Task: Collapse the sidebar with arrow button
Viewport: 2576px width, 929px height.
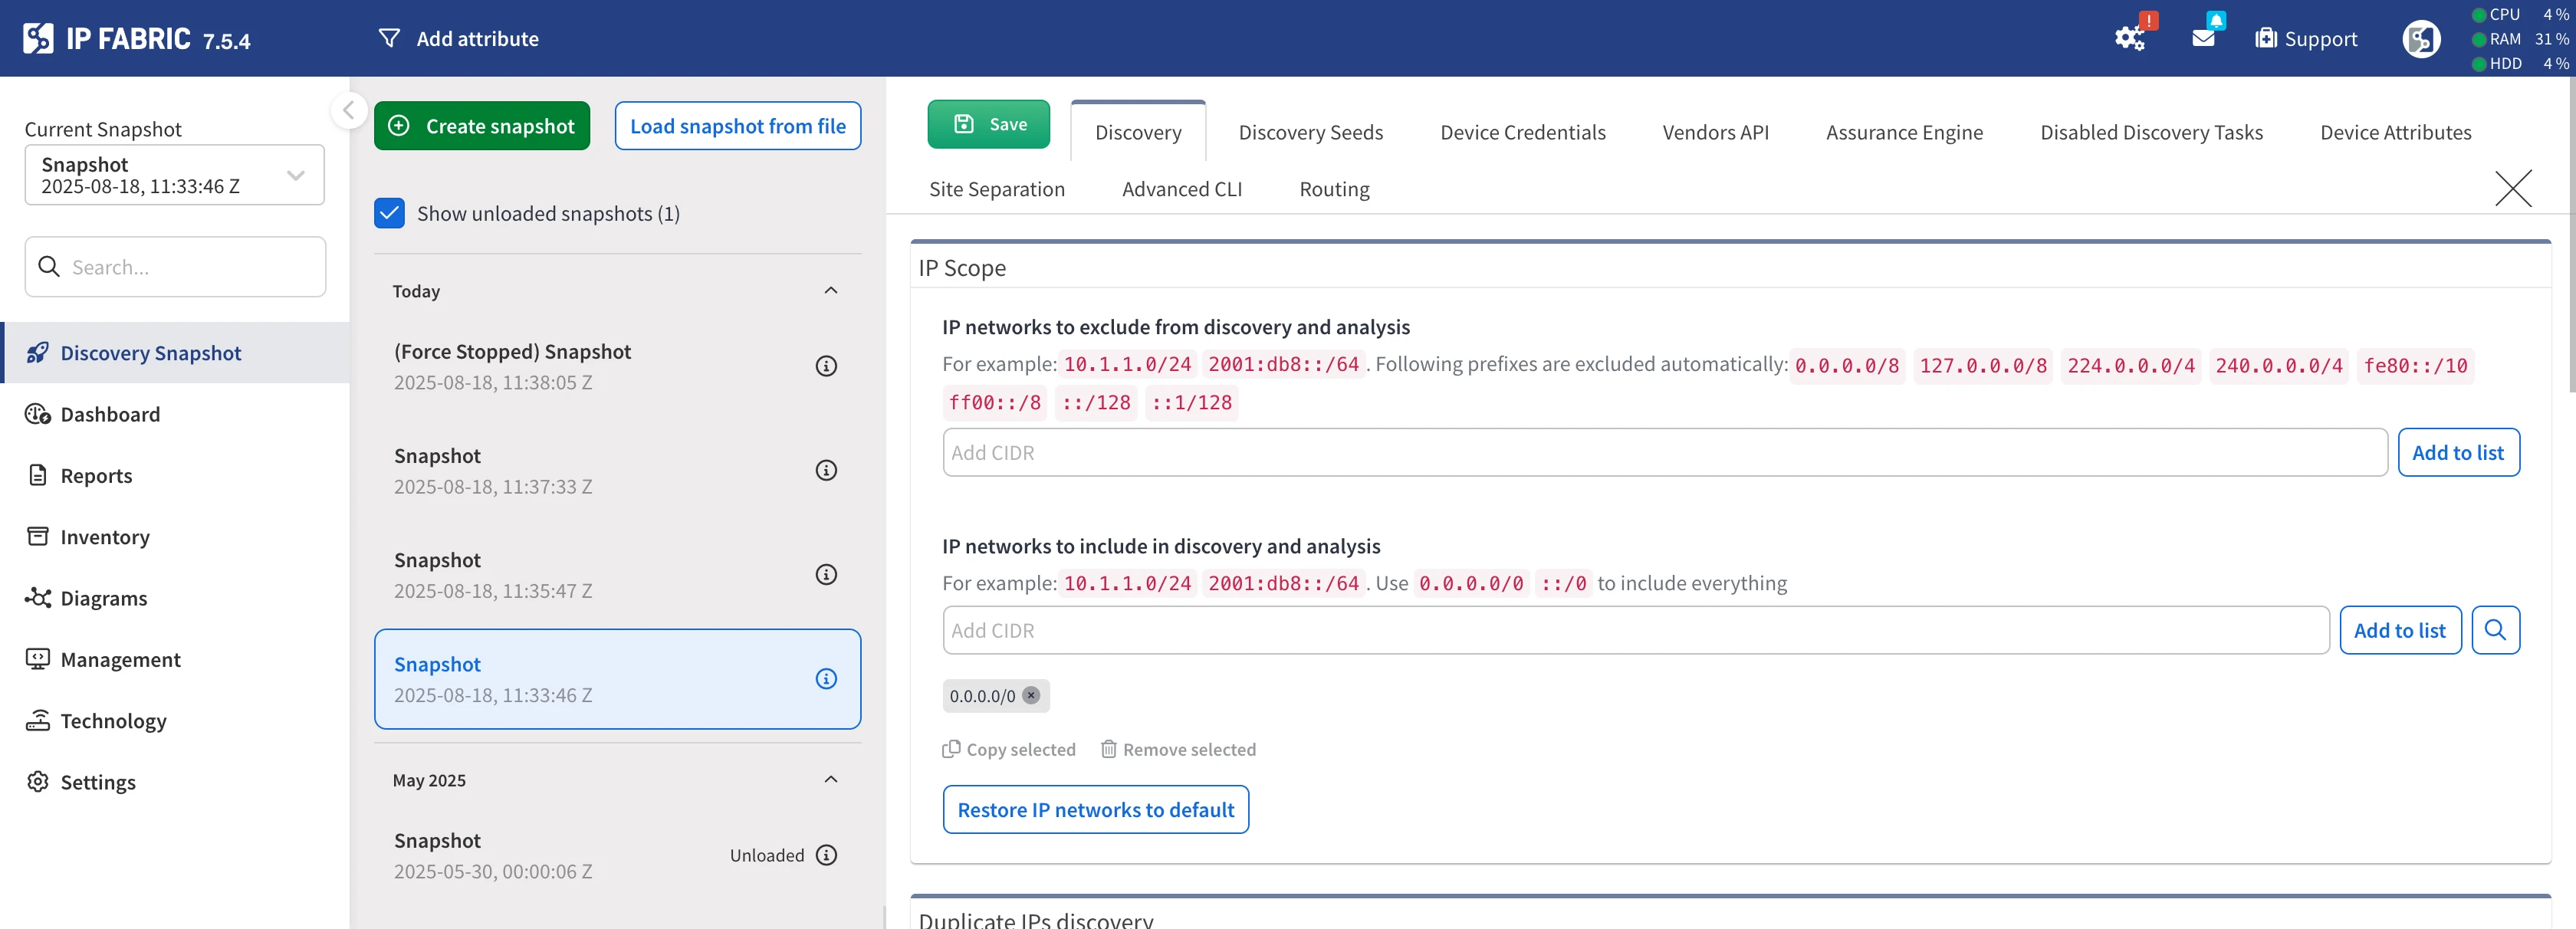Action: pyautogui.click(x=348, y=110)
